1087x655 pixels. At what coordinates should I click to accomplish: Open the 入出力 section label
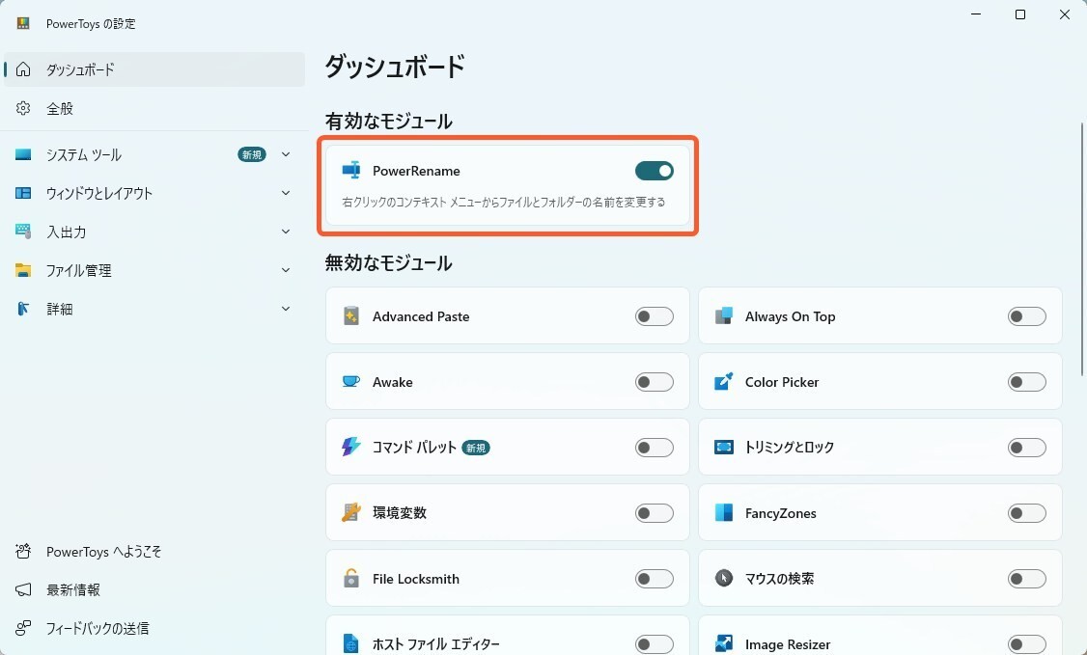[67, 232]
